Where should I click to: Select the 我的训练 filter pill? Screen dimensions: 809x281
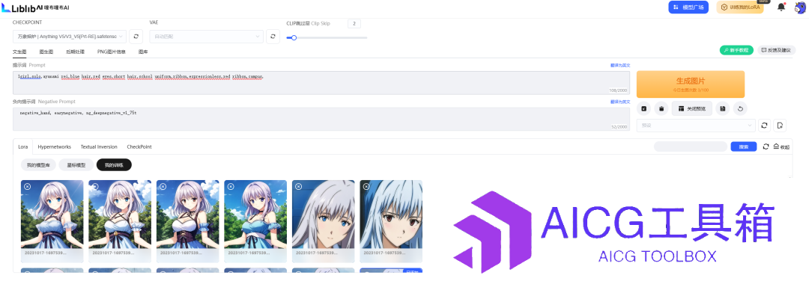(x=114, y=164)
